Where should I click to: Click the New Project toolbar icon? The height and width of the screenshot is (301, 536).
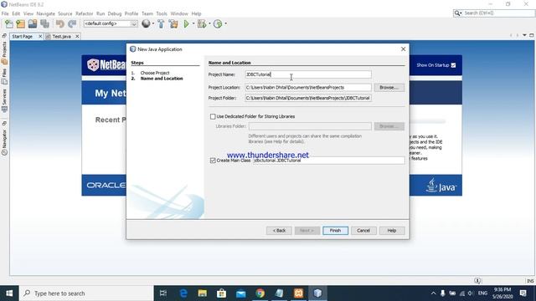pyautogui.click(x=20, y=23)
